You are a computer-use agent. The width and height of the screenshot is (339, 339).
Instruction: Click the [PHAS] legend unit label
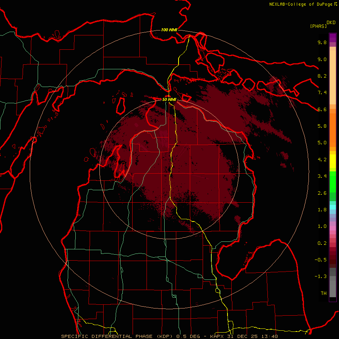(x=318, y=26)
